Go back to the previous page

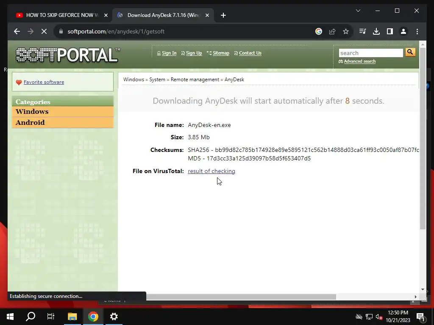17,31
